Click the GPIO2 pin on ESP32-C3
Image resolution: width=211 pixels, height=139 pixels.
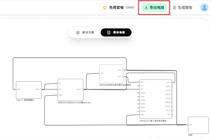point(139,108)
